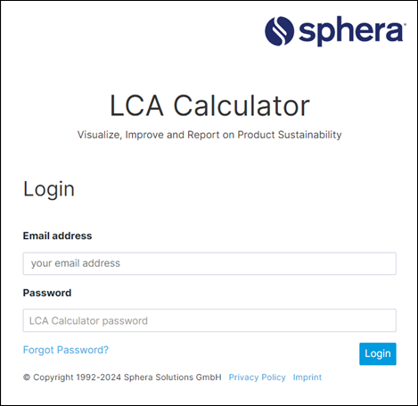Open the Imprint link
This screenshot has width=418, height=406.
[x=307, y=377]
